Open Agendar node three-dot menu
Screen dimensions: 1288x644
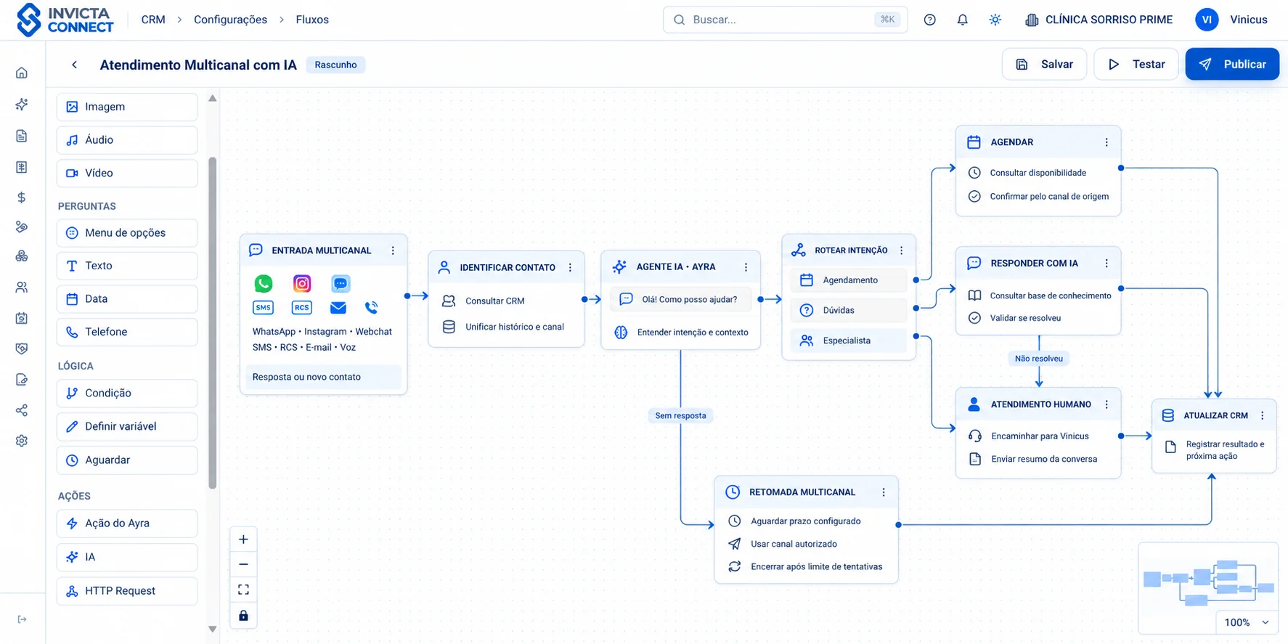tap(1106, 142)
